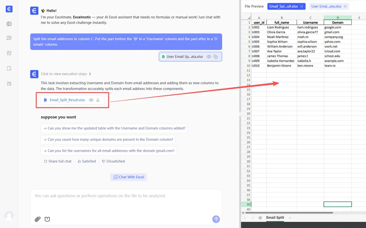The width and height of the screenshot is (366, 228).
Task: Click the Share full chat link
Action: [58, 161]
